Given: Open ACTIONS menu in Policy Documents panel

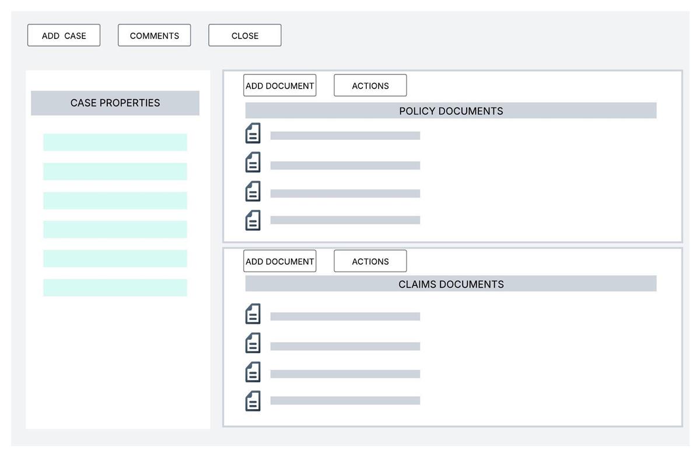Looking at the screenshot, I should 370,86.
